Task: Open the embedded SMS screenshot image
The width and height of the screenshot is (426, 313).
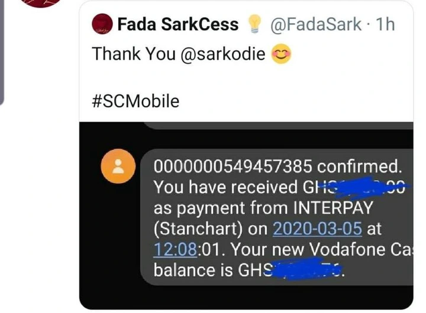Action: 246,216
